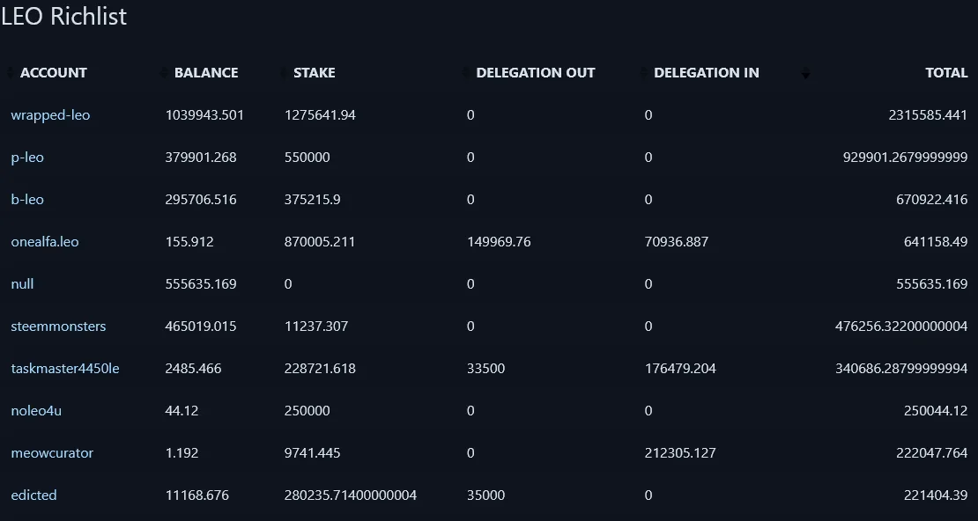Select the STAKE column header label

coord(315,73)
